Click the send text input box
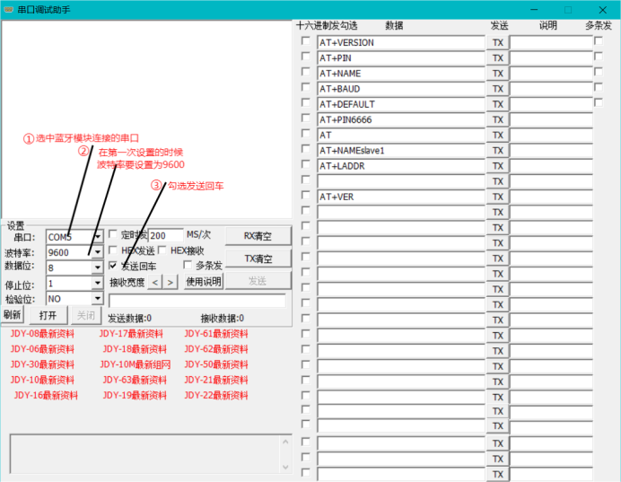The width and height of the screenshot is (621, 482). tap(197, 301)
